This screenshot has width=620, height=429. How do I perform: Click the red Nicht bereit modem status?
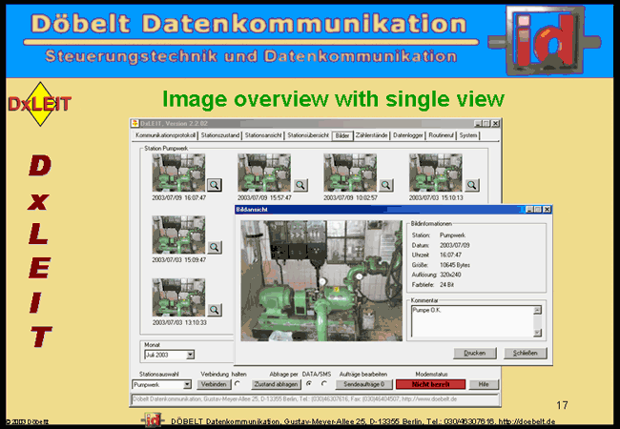point(430,384)
